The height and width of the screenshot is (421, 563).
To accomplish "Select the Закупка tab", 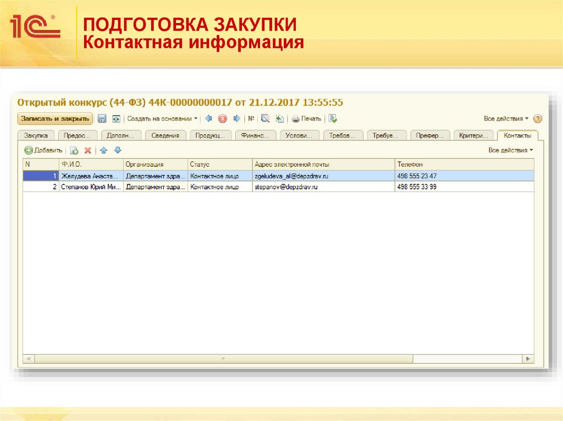I will pyautogui.click(x=36, y=134).
